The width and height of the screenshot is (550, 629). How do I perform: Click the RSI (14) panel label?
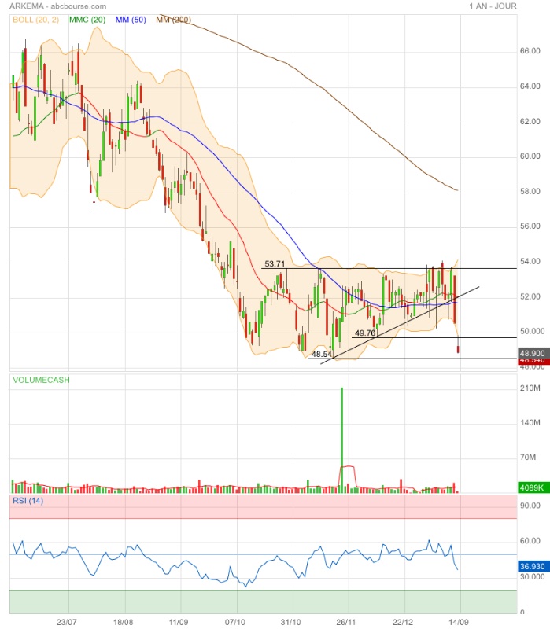(x=28, y=501)
